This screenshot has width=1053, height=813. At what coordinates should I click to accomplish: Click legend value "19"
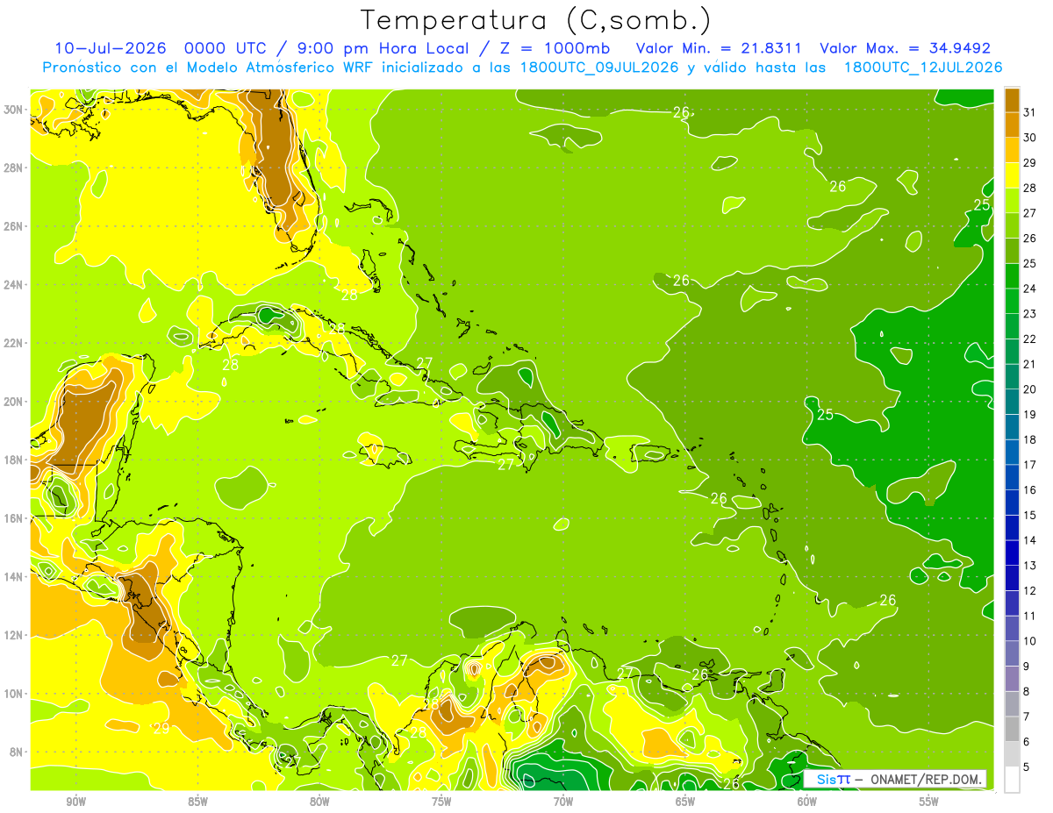point(1030,415)
